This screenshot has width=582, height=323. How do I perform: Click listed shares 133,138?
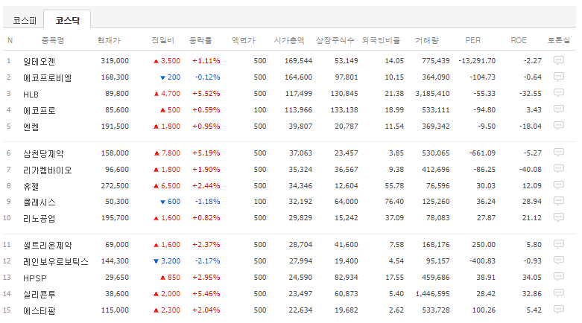click(344, 109)
